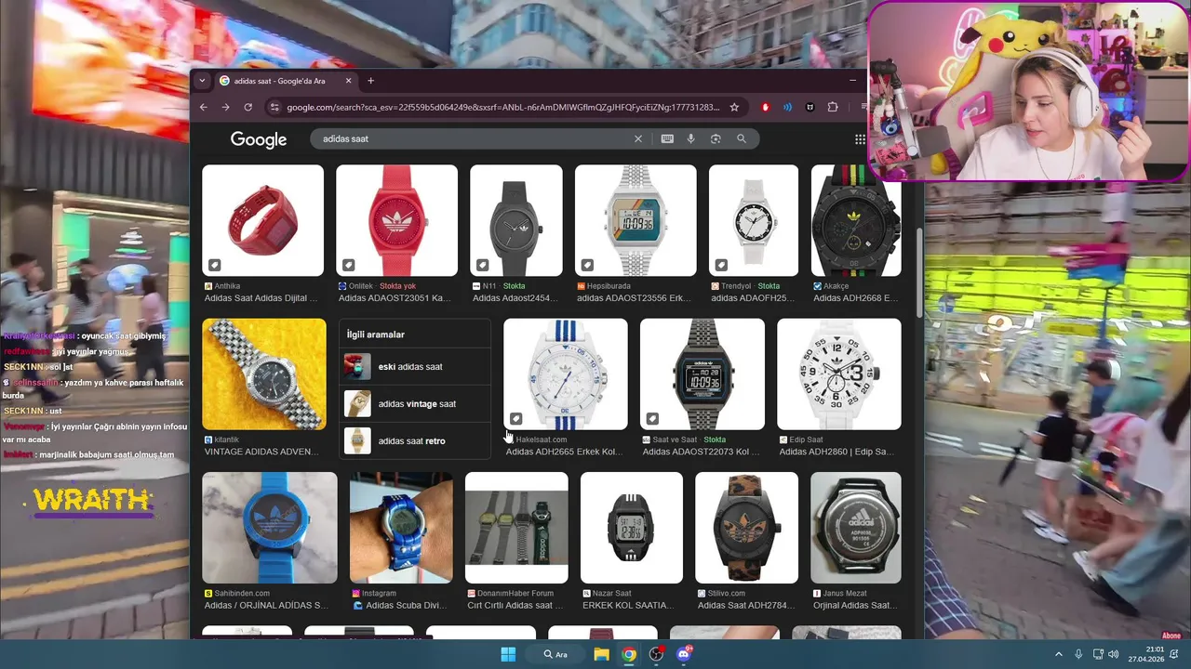
Task: Open the taskbar volume control
Action: [1113, 654]
